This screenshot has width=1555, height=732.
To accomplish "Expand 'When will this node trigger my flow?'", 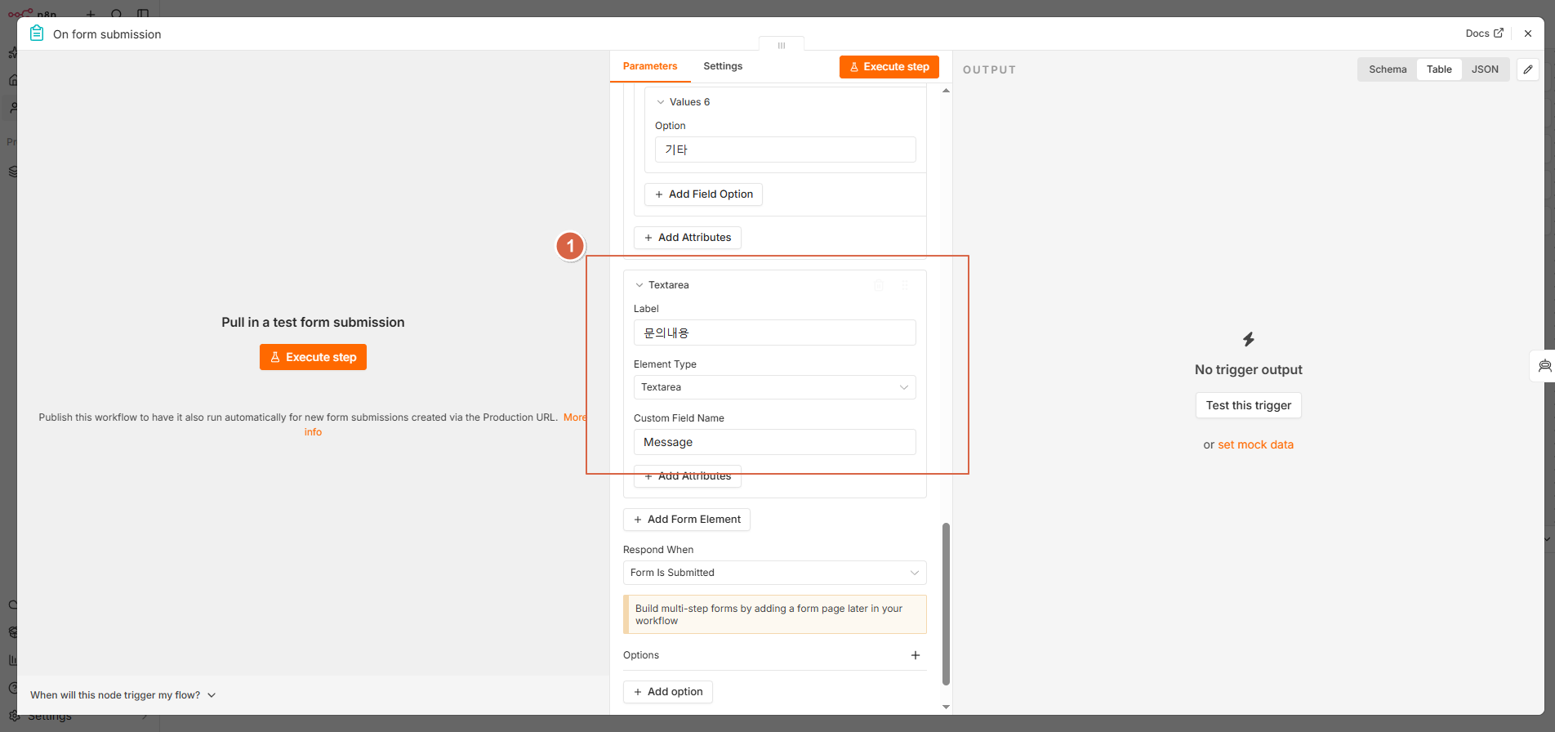I will pyautogui.click(x=123, y=695).
